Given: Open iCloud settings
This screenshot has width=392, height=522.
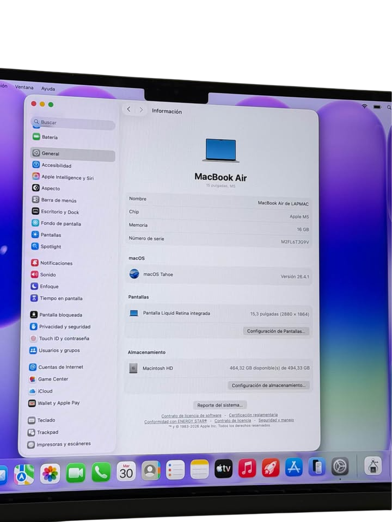Looking at the screenshot, I should [x=41, y=391].
